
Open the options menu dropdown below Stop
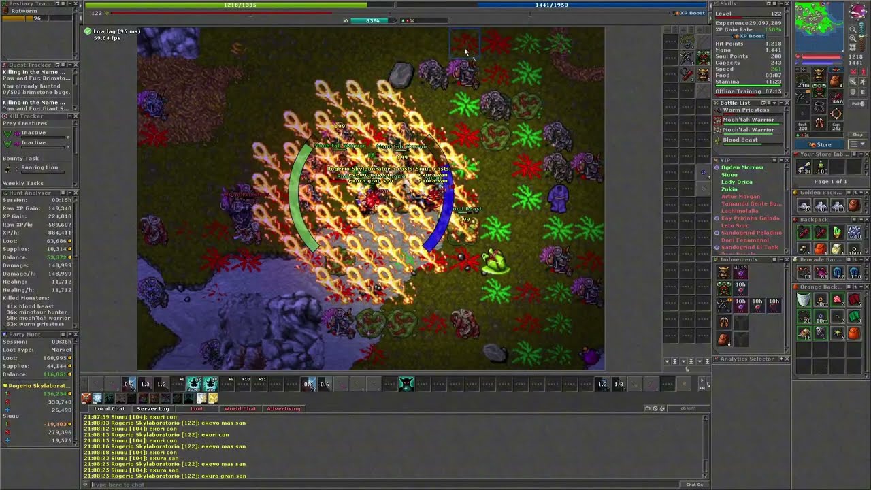[x=858, y=144]
